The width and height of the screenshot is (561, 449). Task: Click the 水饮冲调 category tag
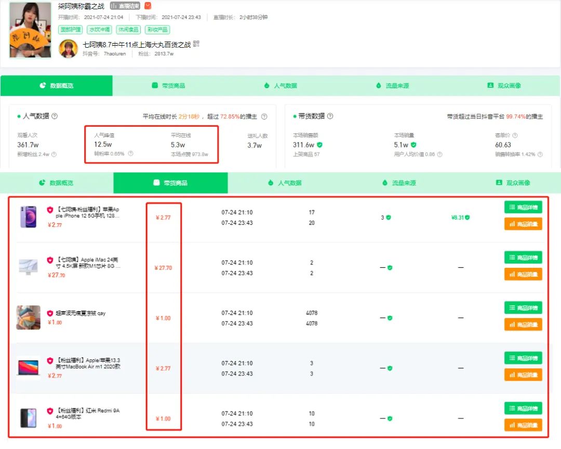point(99,30)
